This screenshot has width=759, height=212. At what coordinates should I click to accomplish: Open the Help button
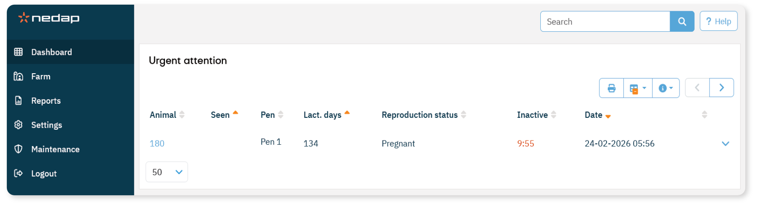[718, 21]
